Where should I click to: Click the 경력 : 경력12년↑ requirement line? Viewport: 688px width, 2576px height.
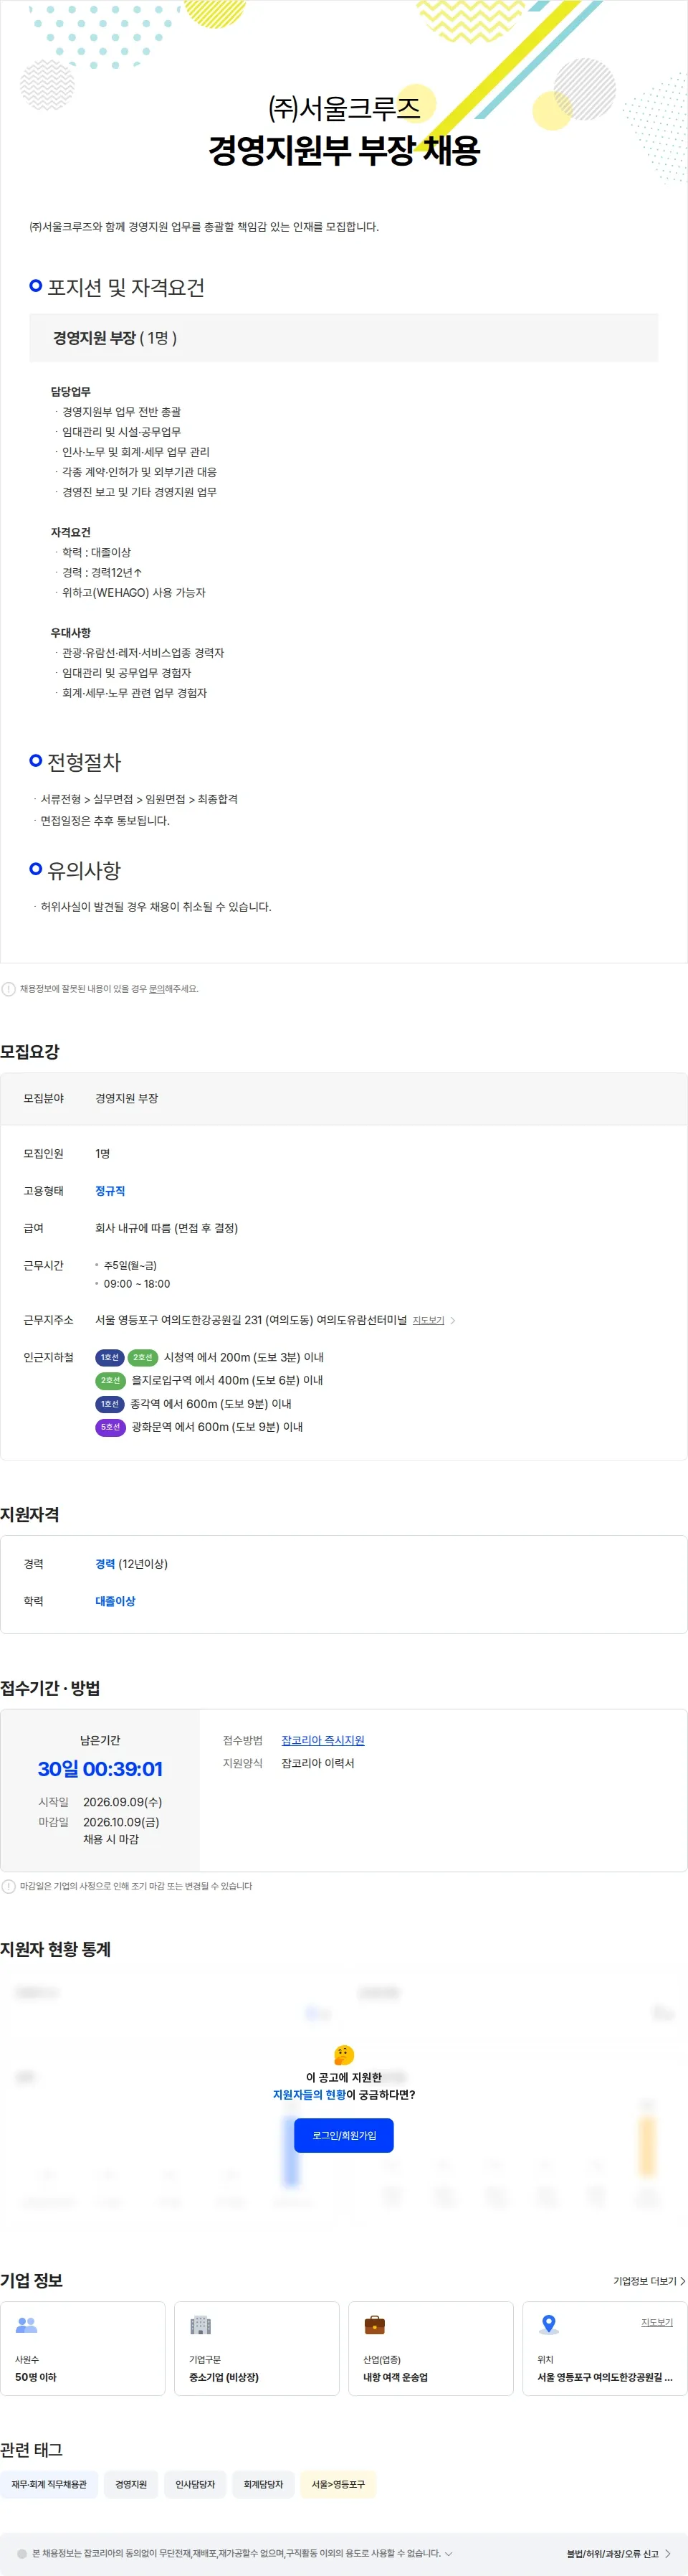click(102, 572)
